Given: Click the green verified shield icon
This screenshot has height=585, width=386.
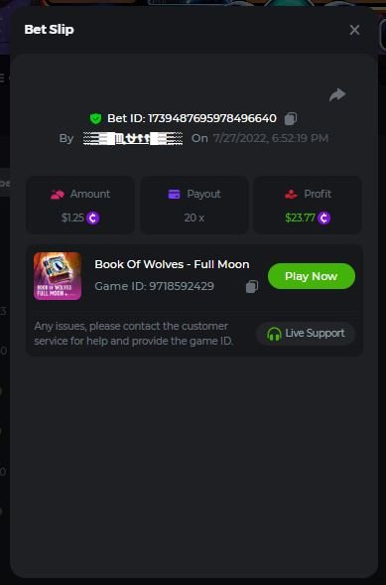Looking at the screenshot, I should [x=95, y=118].
